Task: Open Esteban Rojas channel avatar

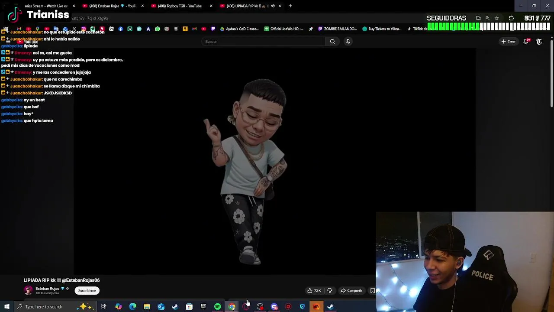Action: point(28,290)
